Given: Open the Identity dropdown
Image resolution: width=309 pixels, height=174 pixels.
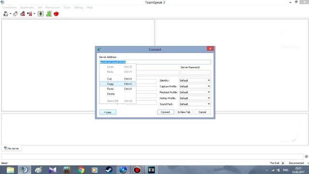Looking at the screenshot, I should pos(195,81).
